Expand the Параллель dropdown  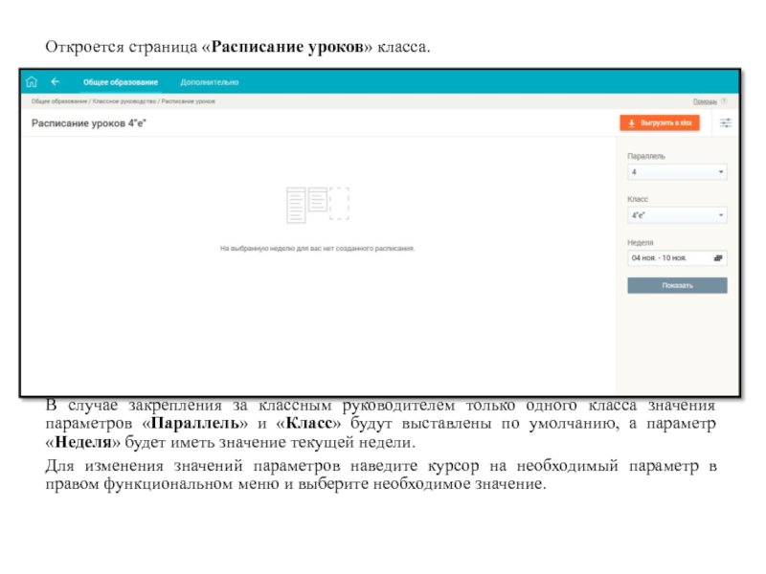click(676, 173)
